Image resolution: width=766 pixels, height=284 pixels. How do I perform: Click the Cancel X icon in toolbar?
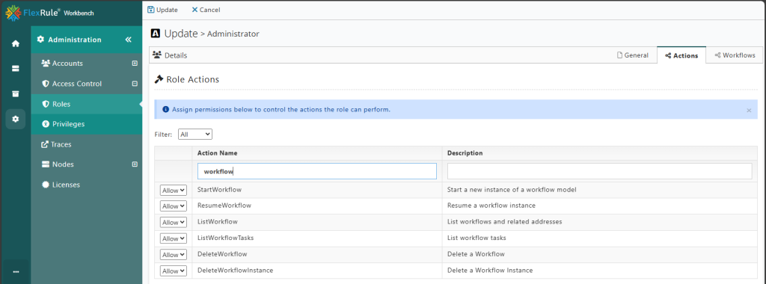click(194, 10)
